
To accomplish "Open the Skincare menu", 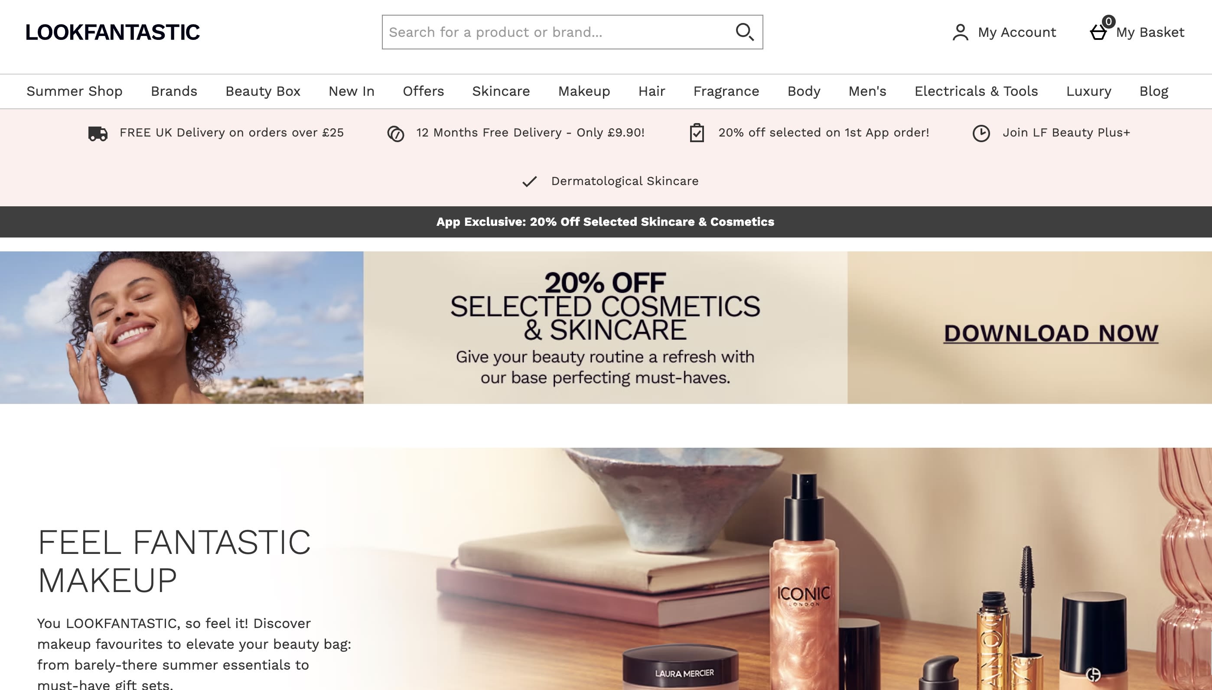I will (501, 91).
